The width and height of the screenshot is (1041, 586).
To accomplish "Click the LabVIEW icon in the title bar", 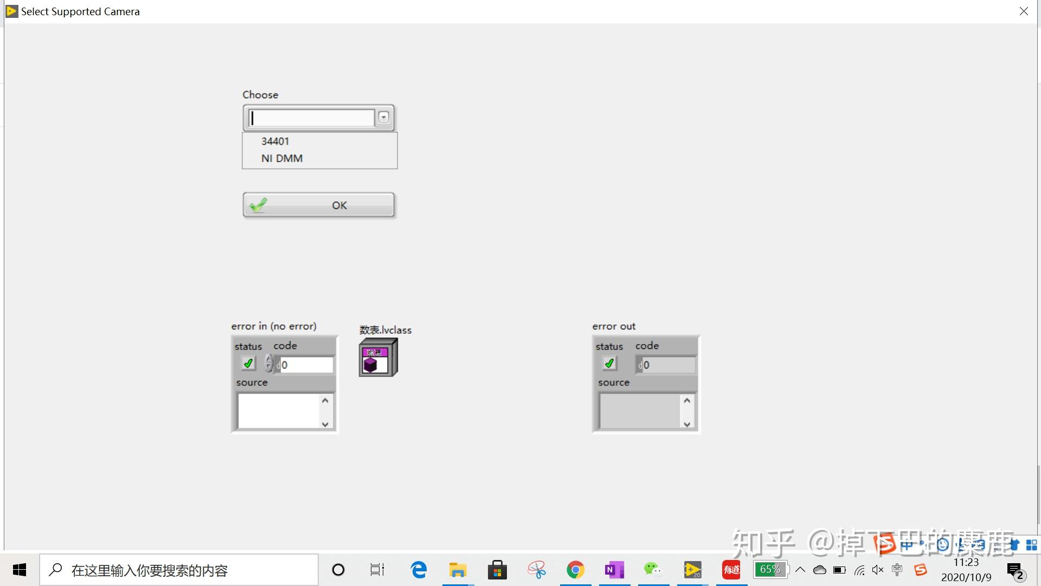I will pyautogui.click(x=11, y=11).
